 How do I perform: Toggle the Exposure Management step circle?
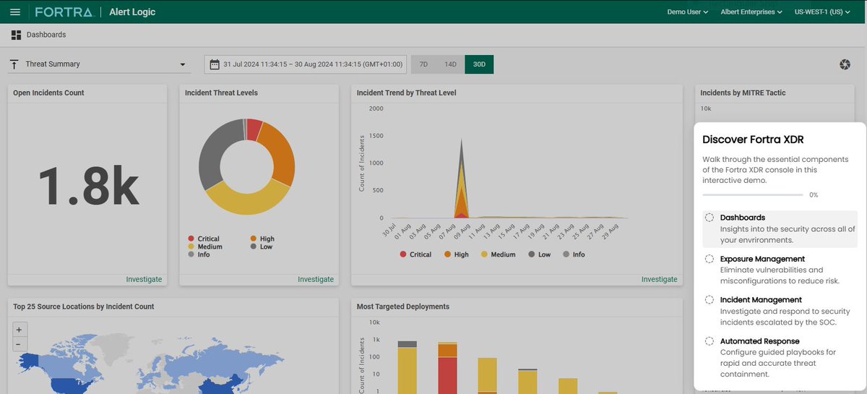pyautogui.click(x=709, y=259)
